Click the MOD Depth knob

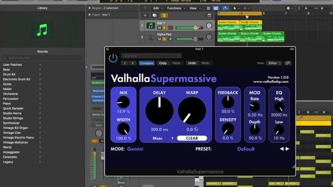click(x=254, y=129)
